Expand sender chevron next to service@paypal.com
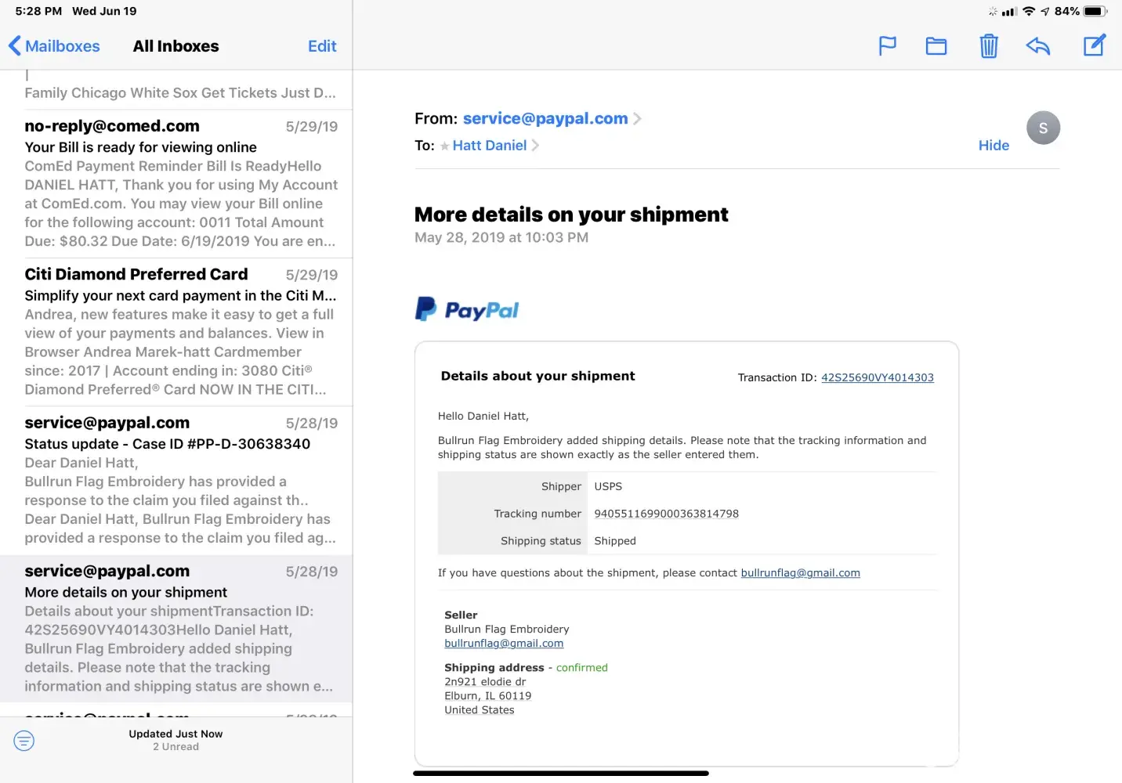The image size is (1122, 783). [637, 119]
